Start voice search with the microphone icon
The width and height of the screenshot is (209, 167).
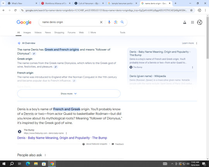click(109, 22)
